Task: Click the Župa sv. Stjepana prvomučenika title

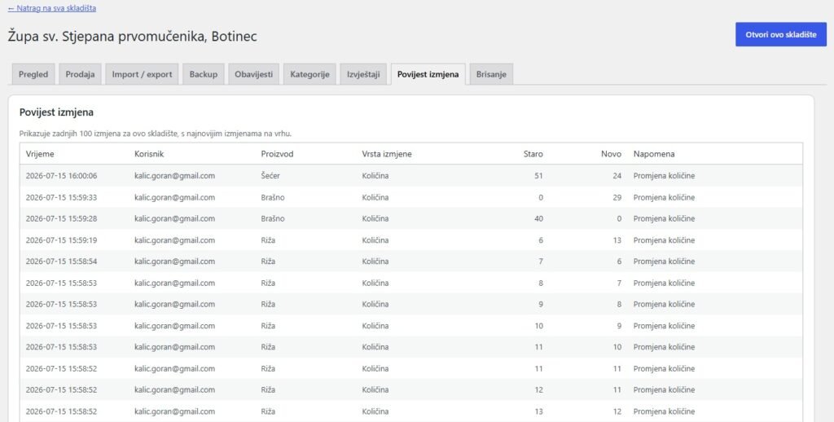Action: (133, 36)
